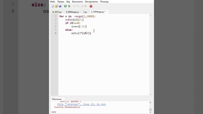This screenshot has width=203, height=114.
Task: Switch to the 6_6886kege.py tab
Action: point(72,12)
